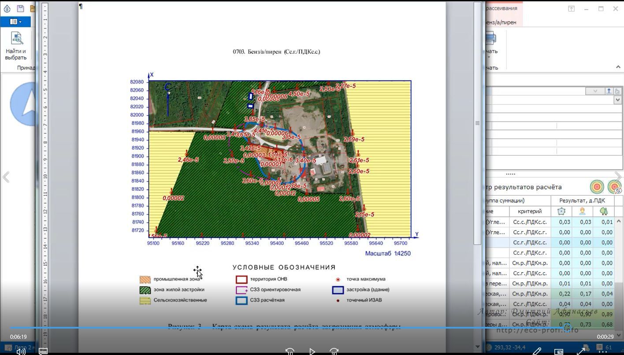Click the elapsed time '0:06:19' label

(19, 337)
